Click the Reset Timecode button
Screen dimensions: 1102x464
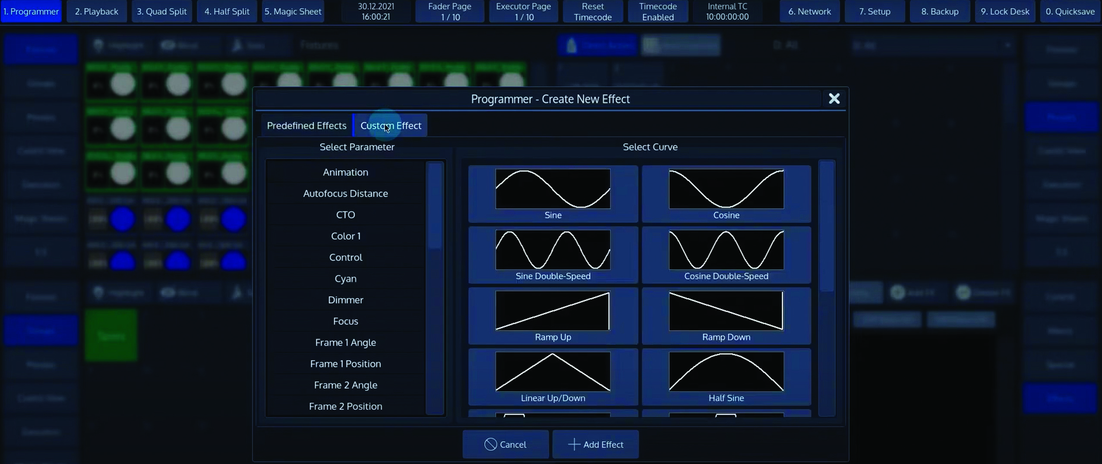coord(593,11)
